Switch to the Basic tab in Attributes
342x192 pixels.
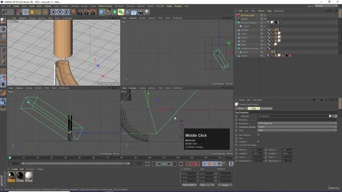click(x=241, y=108)
